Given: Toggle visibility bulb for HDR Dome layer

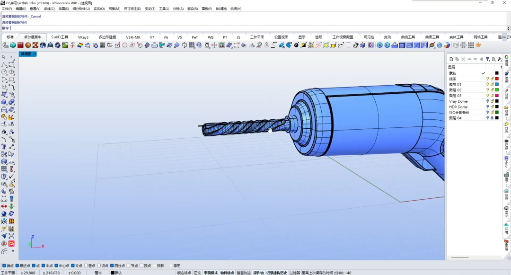Looking at the screenshot, I should [487, 107].
